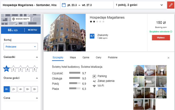Viewport: 175px width, 110px height.
Task: Click the 8,7 rating score badge
Action: click(x=92, y=36)
